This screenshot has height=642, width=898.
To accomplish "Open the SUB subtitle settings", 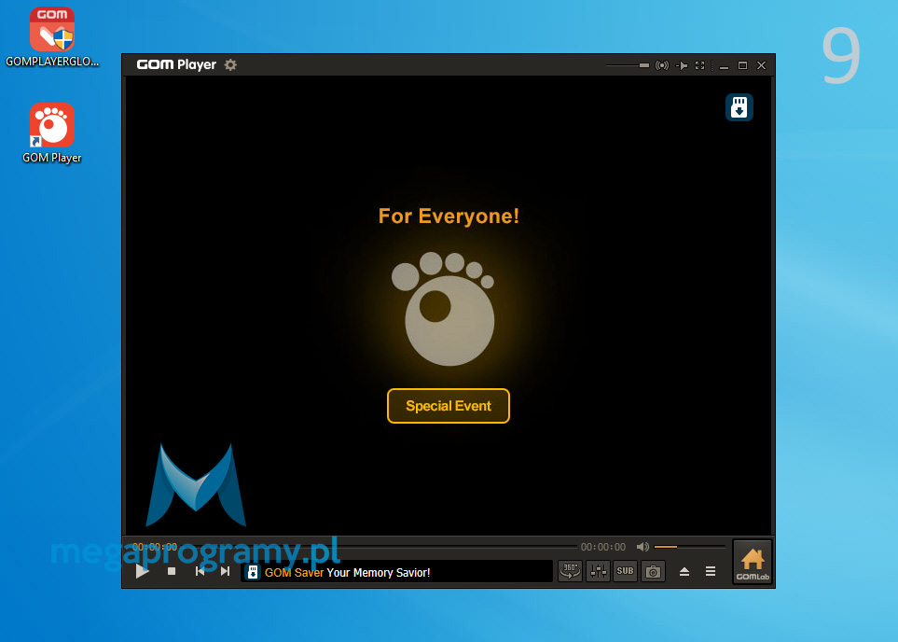I will point(625,571).
